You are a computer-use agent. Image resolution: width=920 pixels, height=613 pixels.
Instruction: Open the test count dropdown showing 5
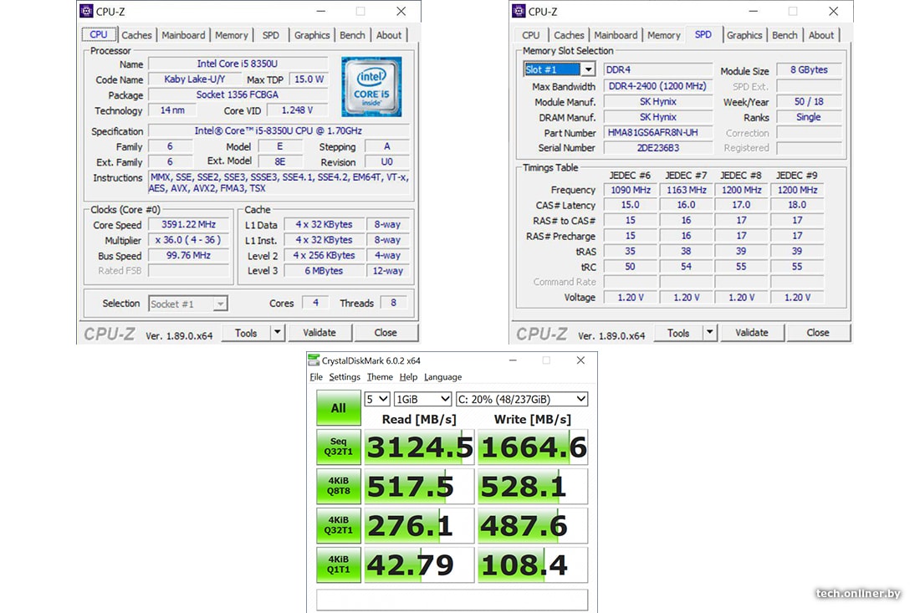(x=376, y=400)
